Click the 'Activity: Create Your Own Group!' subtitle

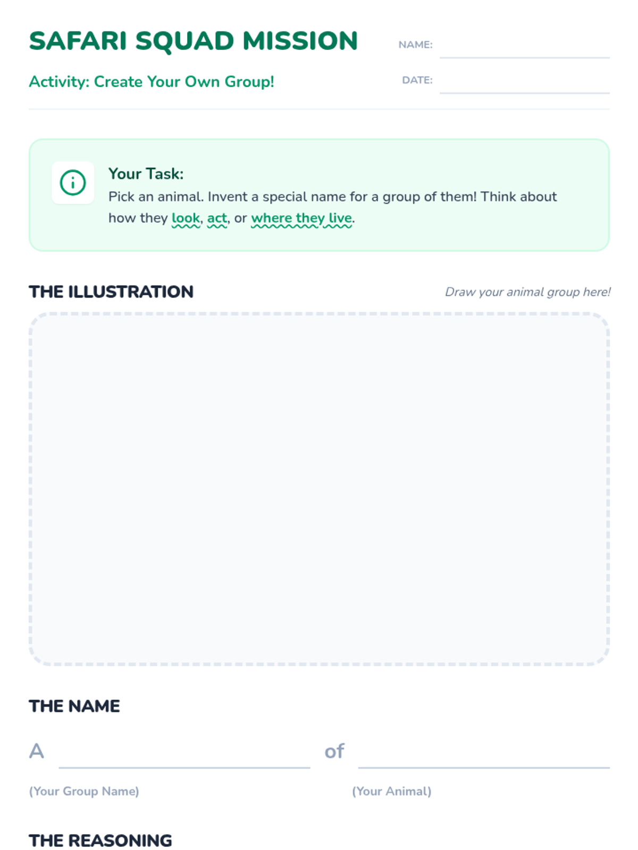(x=152, y=82)
